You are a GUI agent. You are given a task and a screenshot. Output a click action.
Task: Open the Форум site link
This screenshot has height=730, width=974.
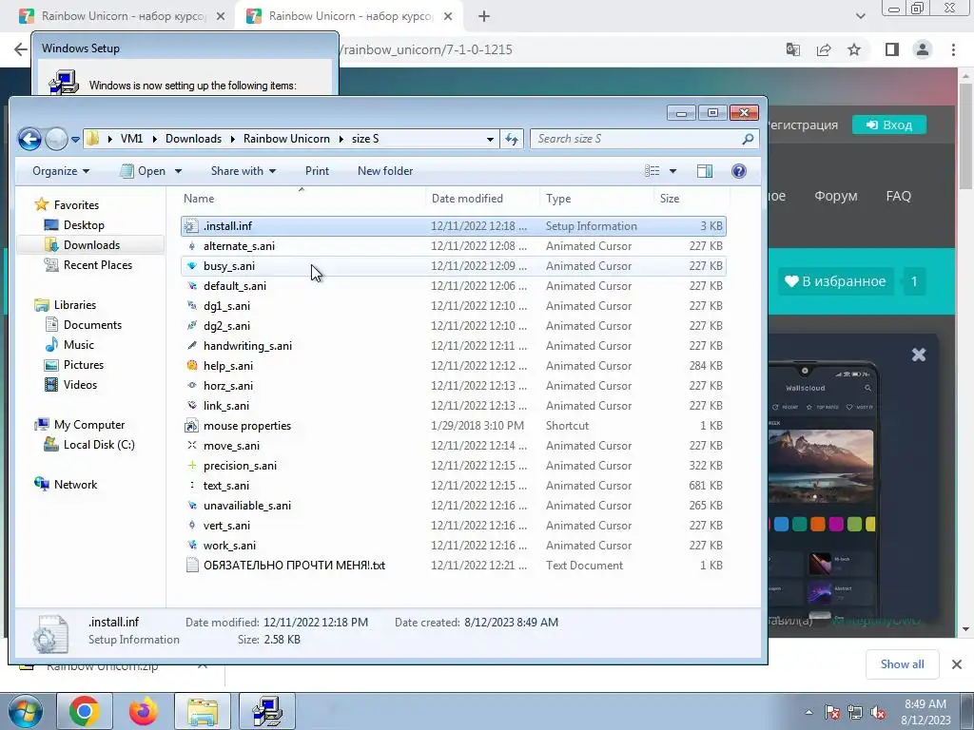pyautogui.click(x=835, y=196)
